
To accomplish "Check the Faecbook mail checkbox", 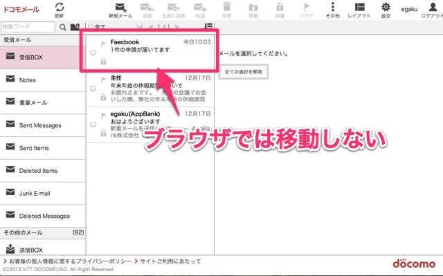I will tap(93, 53).
